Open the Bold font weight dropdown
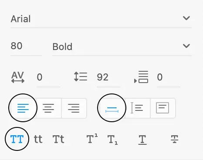203x160 pixels. tap(122, 47)
